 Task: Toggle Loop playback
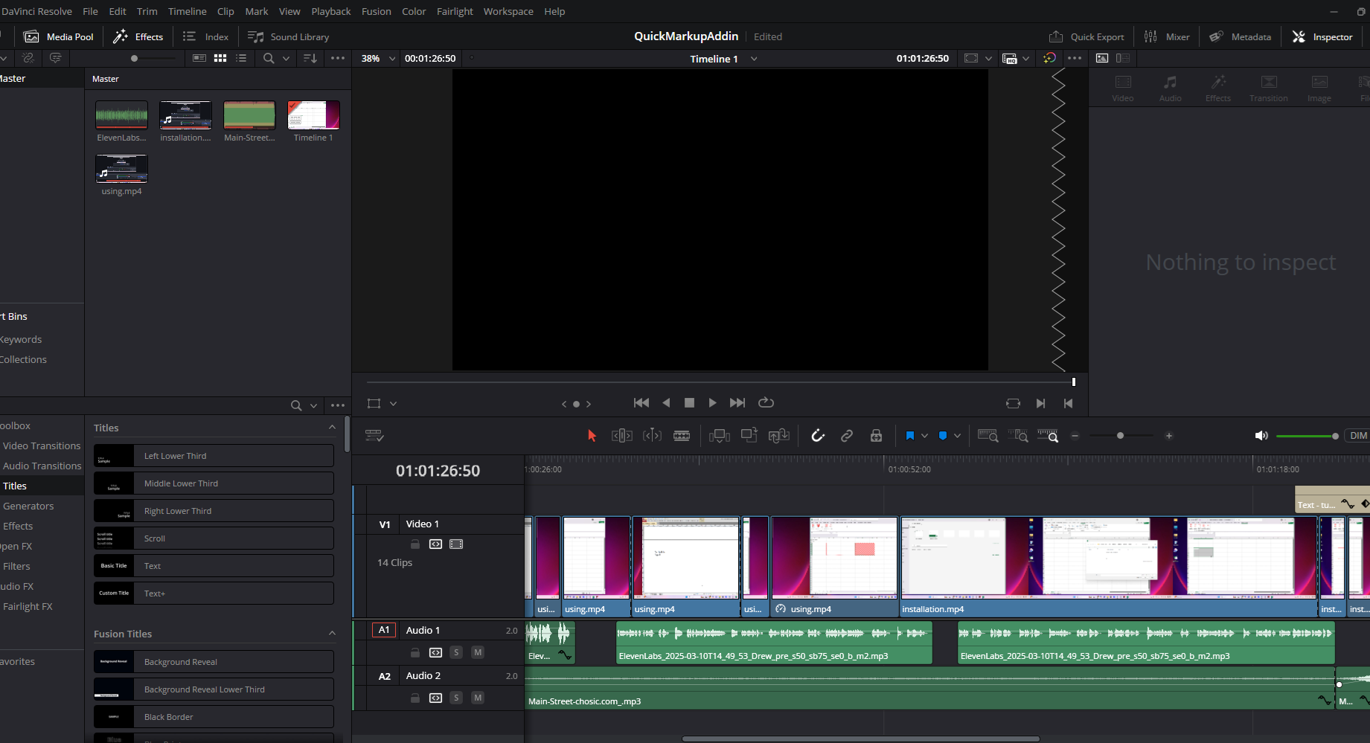click(766, 403)
